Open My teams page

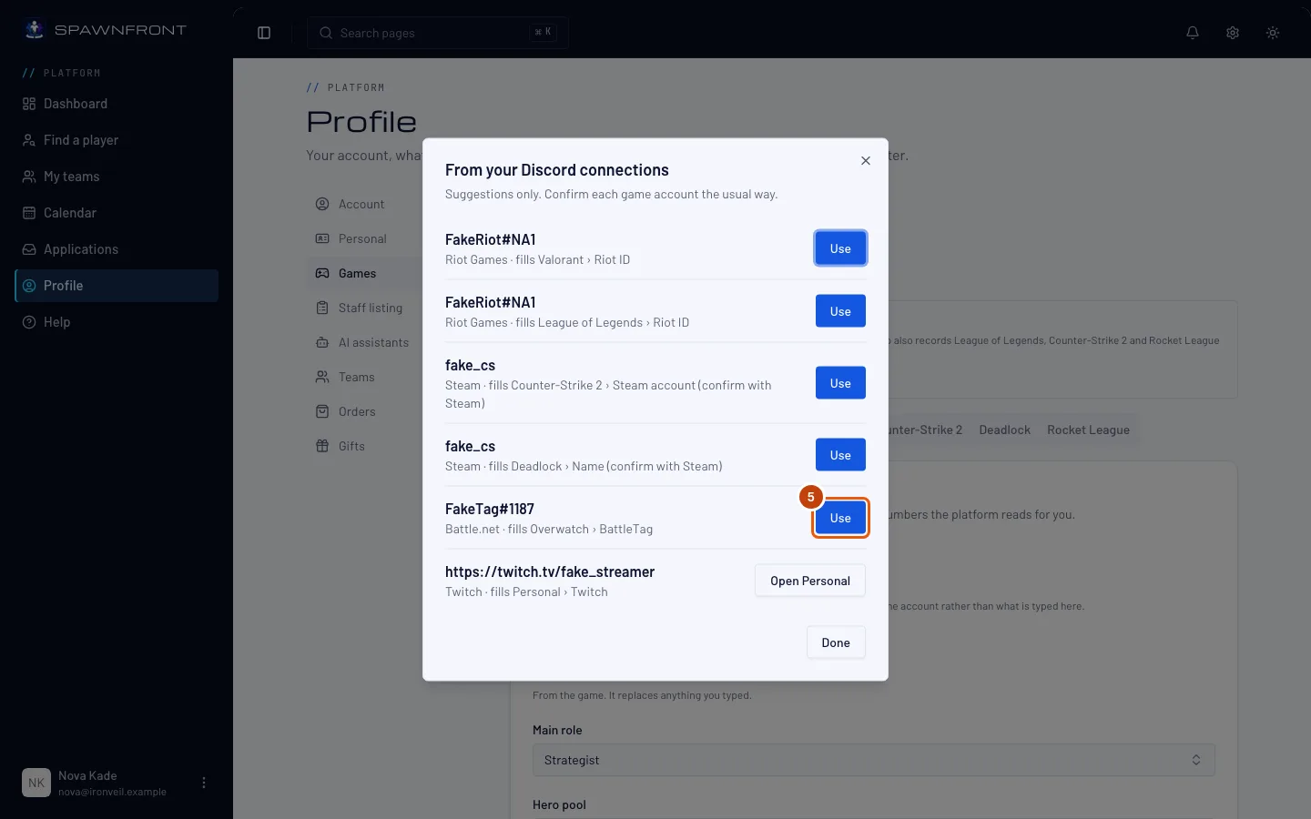pos(117,177)
